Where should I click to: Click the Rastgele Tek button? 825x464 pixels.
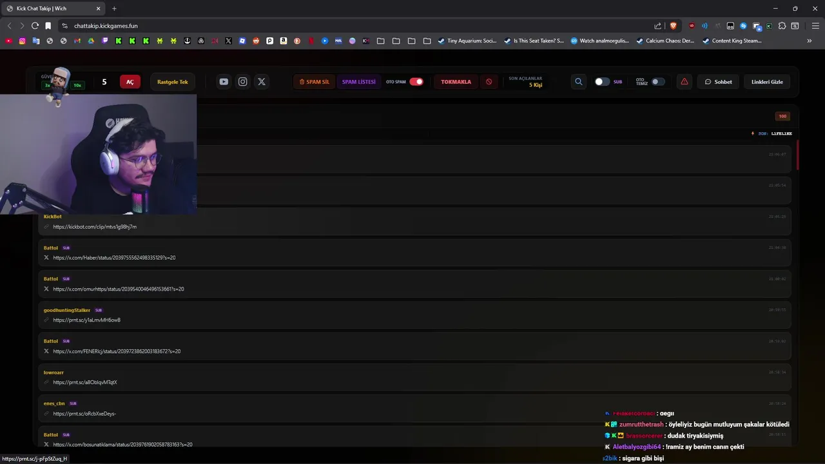tap(173, 82)
